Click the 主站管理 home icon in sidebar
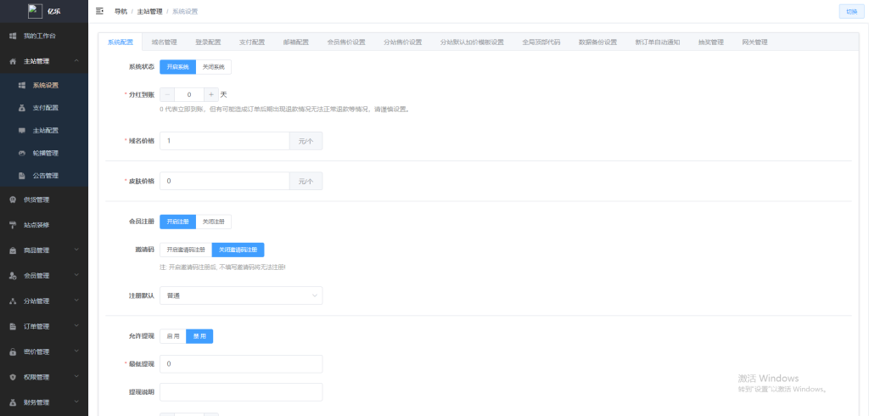Viewport: 869px width, 416px height. pyautogui.click(x=13, y=62)
